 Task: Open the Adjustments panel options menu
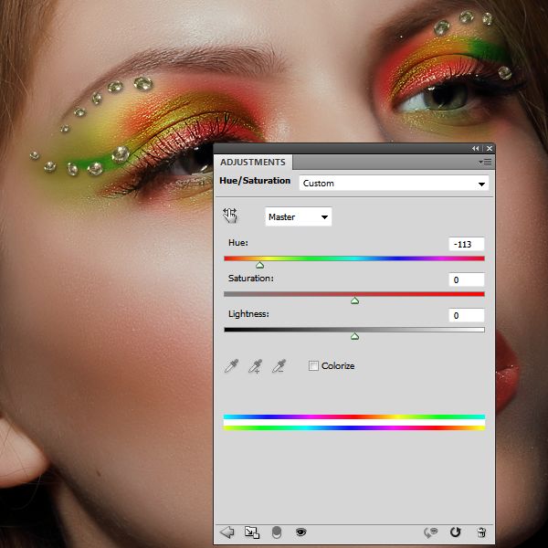pyautogui.click(x=485, y=162)
